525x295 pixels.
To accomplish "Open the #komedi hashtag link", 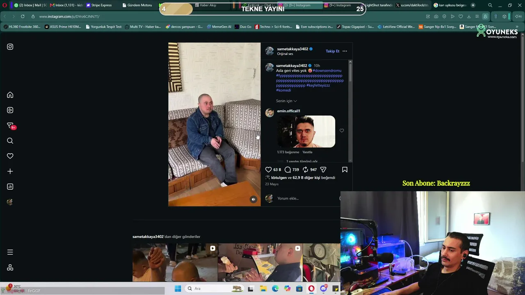I will [x=283, y=90].
